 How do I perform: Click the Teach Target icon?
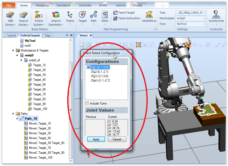point(115,13)
